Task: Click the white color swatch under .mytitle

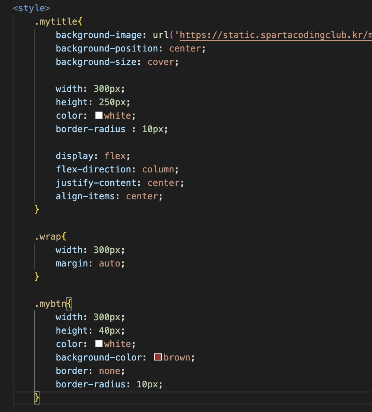Action: tap(99, 115)
